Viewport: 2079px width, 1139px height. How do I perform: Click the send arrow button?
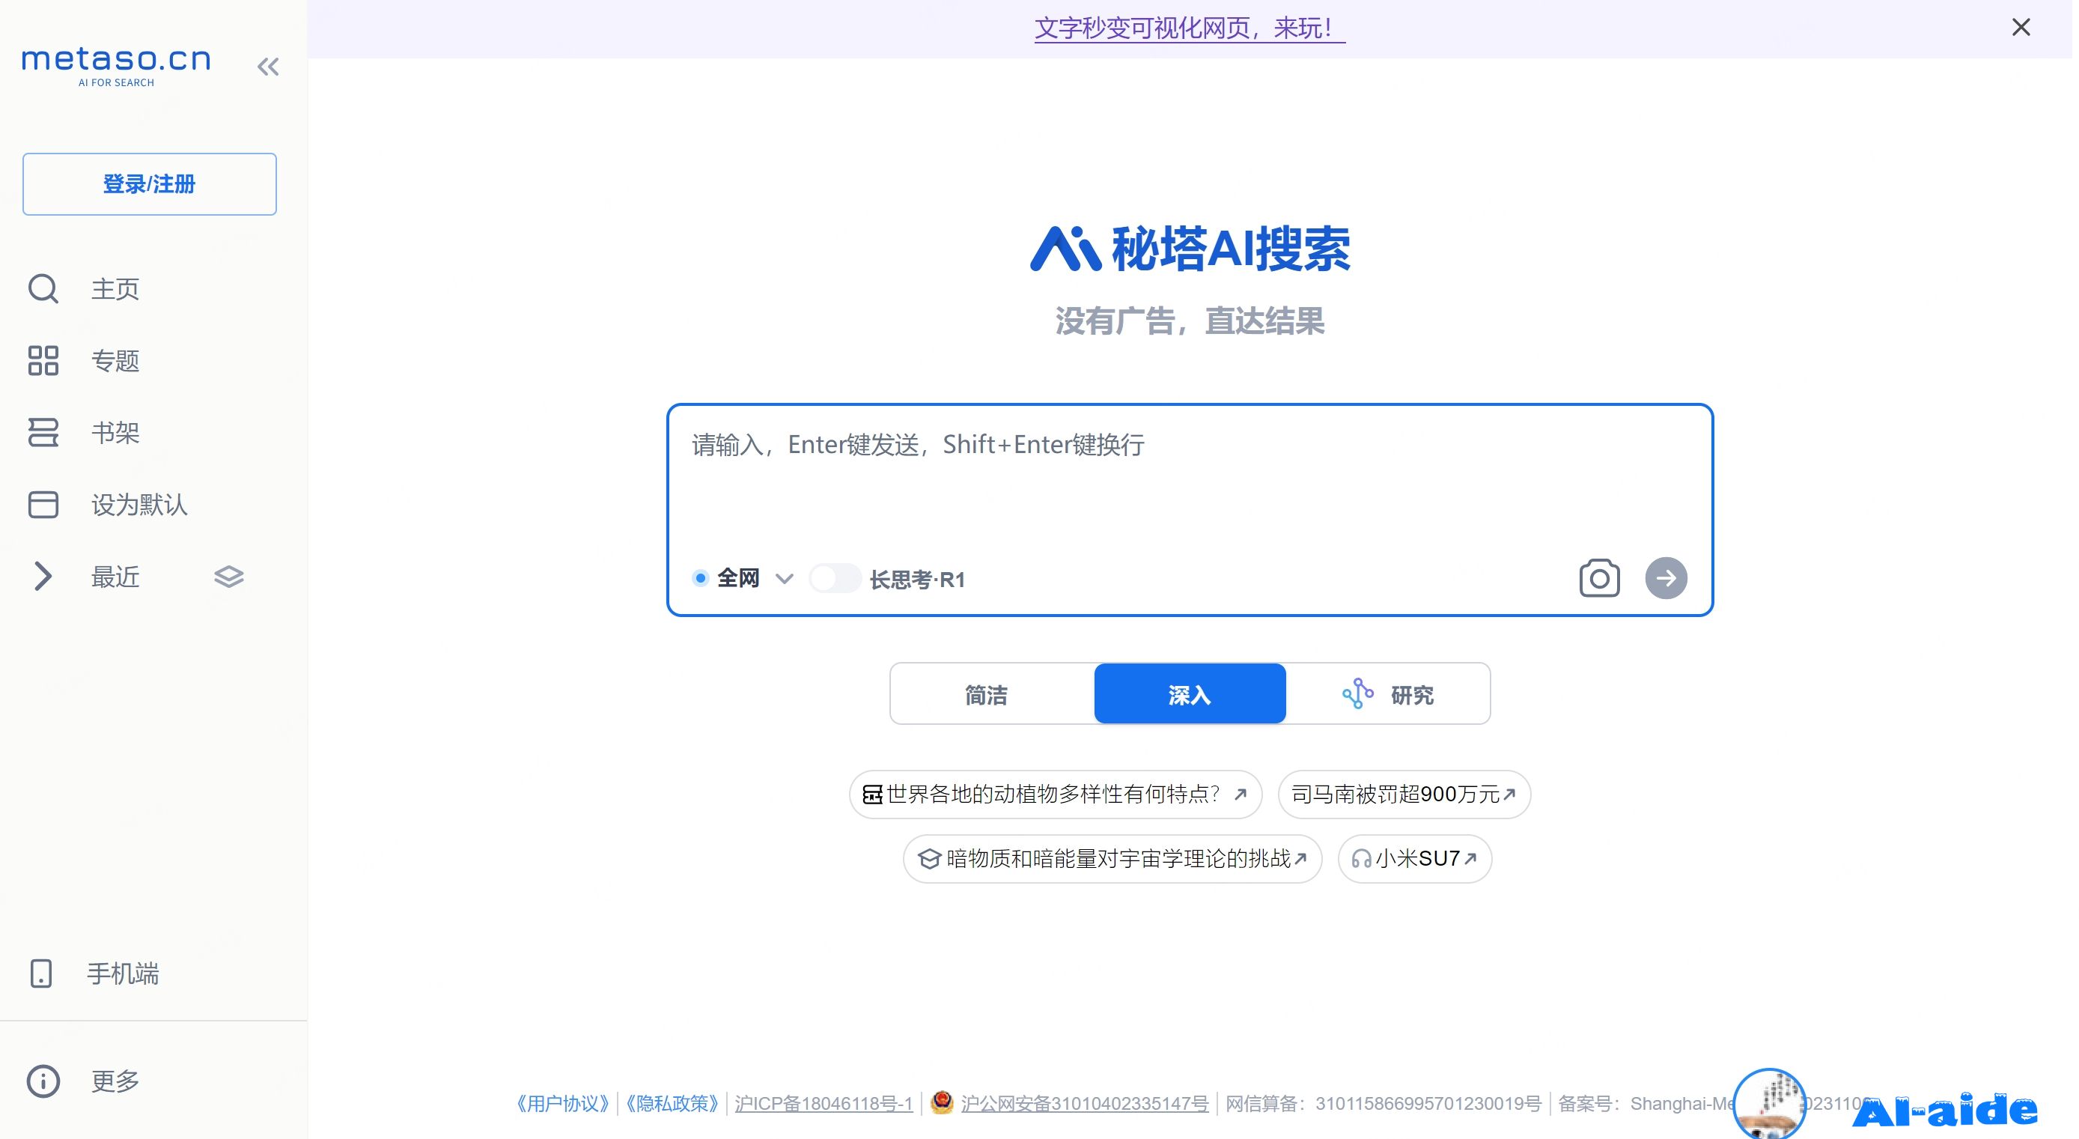tap(1666, 578)
